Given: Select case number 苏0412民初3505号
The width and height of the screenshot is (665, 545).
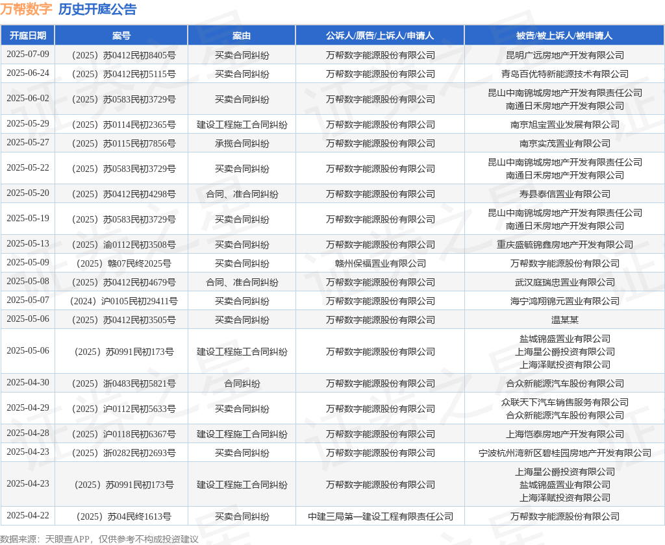Looking at the screenshot, I should pos(124,320).
